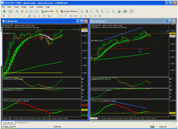Toggle chart auto scroll icon
178x129 pixels.
pos(108,11)
